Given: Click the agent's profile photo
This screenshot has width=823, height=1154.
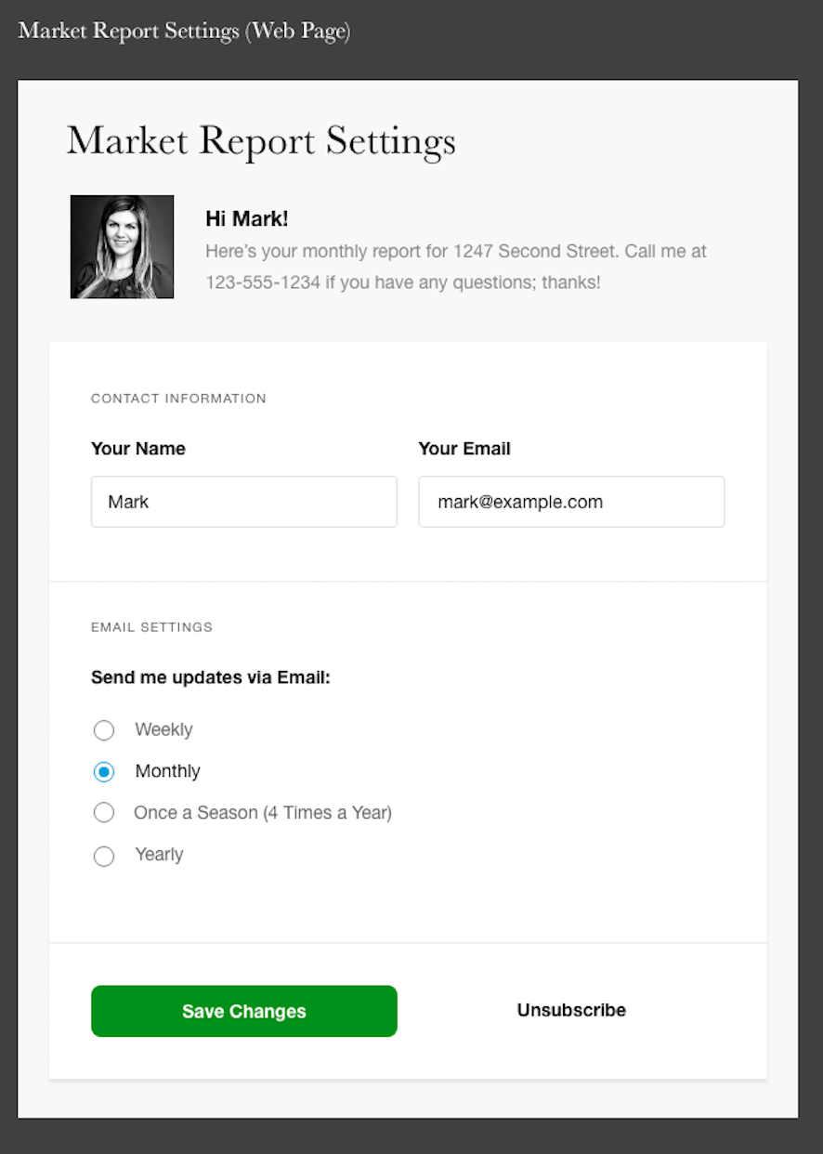Looking at the screenshot, I should pos(122,246).
